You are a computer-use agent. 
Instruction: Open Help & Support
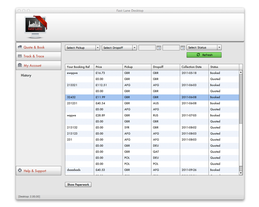(x=39, y=170)
